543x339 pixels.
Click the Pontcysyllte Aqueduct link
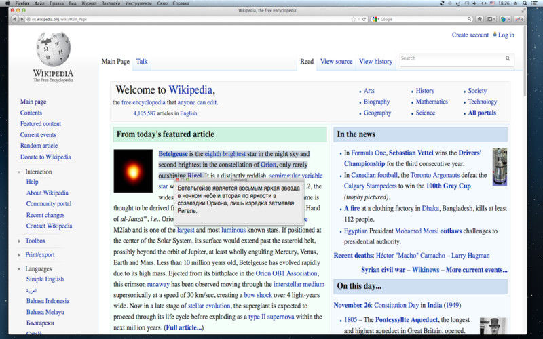click(x=407, y=320)
